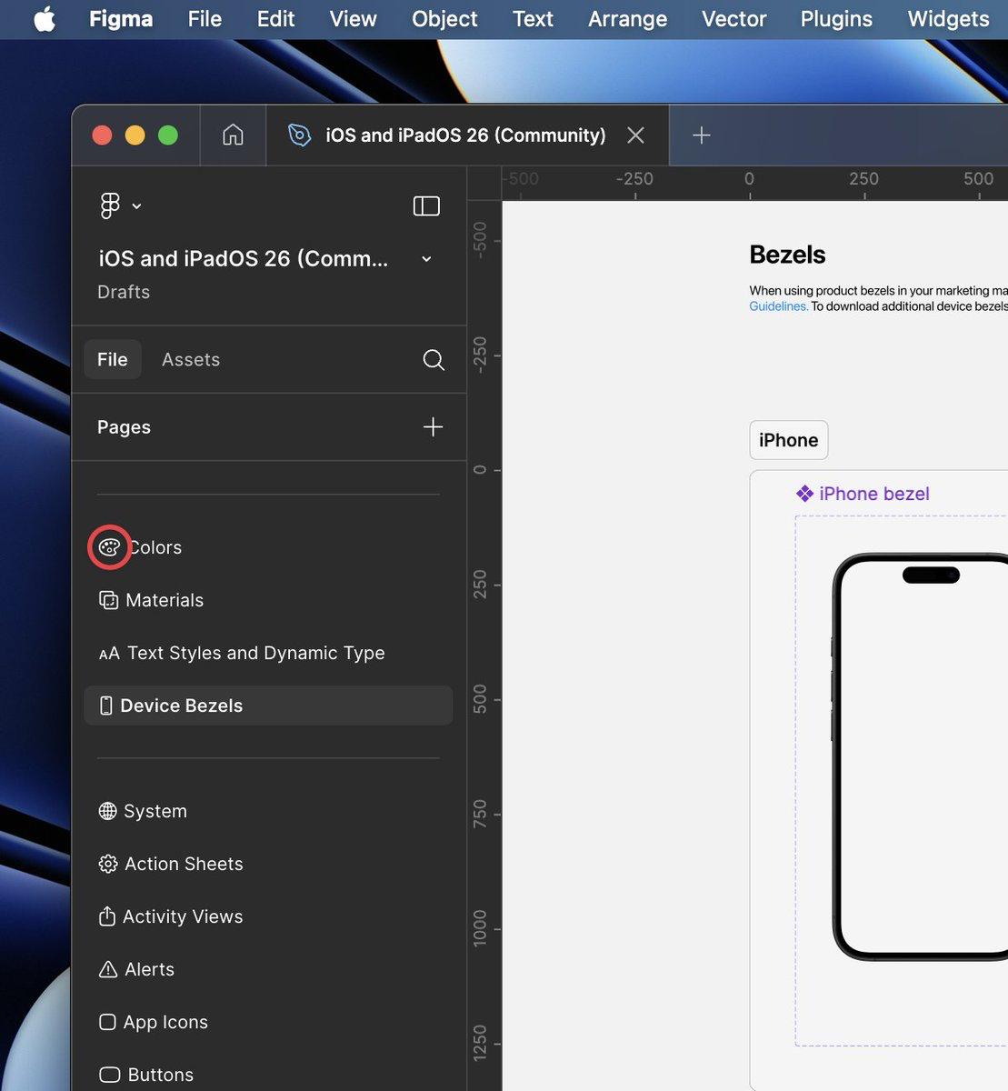
Task: Collapse the Pages section header
Action: point(124,427)
